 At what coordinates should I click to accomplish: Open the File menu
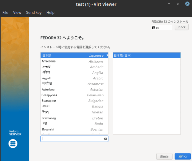coord(5,13)
